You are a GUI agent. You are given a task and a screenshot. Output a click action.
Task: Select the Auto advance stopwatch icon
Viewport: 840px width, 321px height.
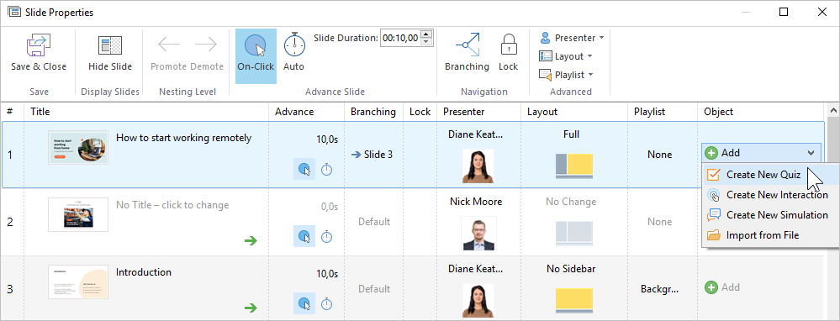(293, 45)
